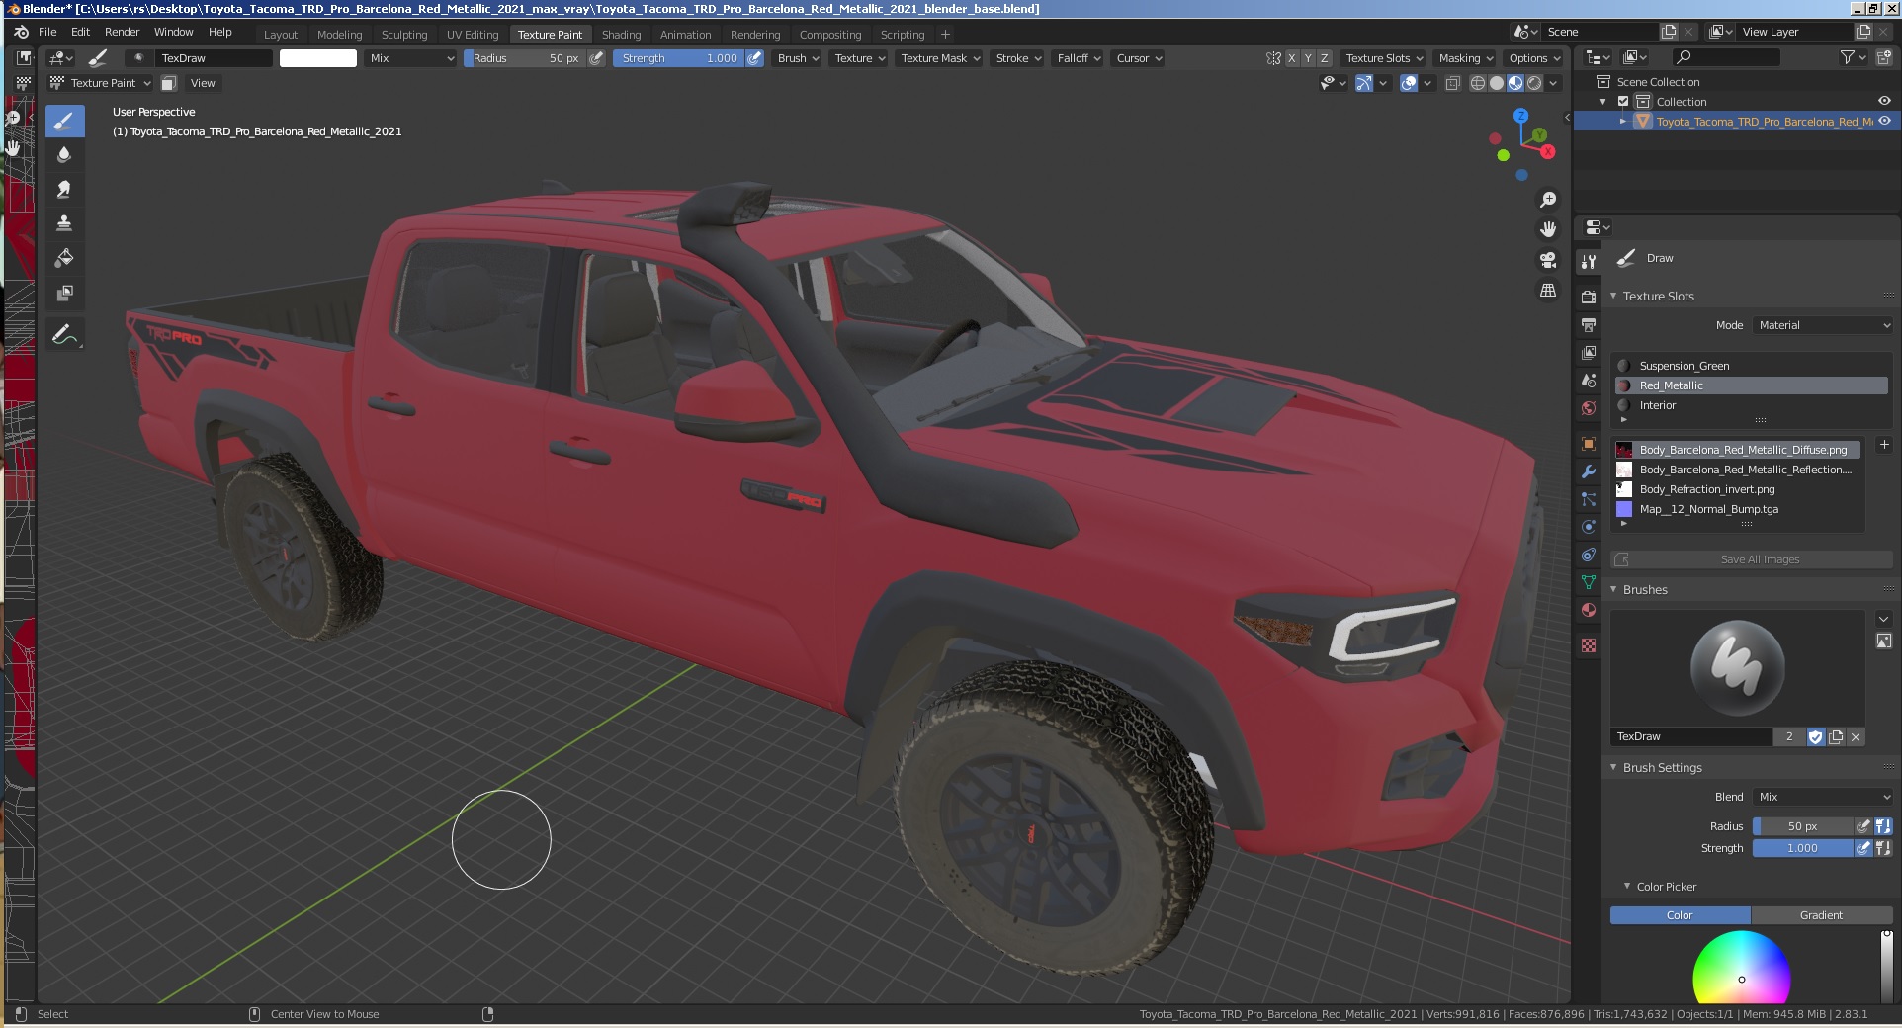Open Particles properties tab
1902x1028 pixels.
1589,499
